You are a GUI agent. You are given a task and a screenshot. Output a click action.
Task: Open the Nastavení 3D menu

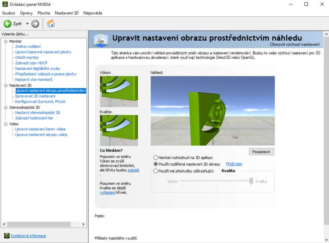coord(66,13)
